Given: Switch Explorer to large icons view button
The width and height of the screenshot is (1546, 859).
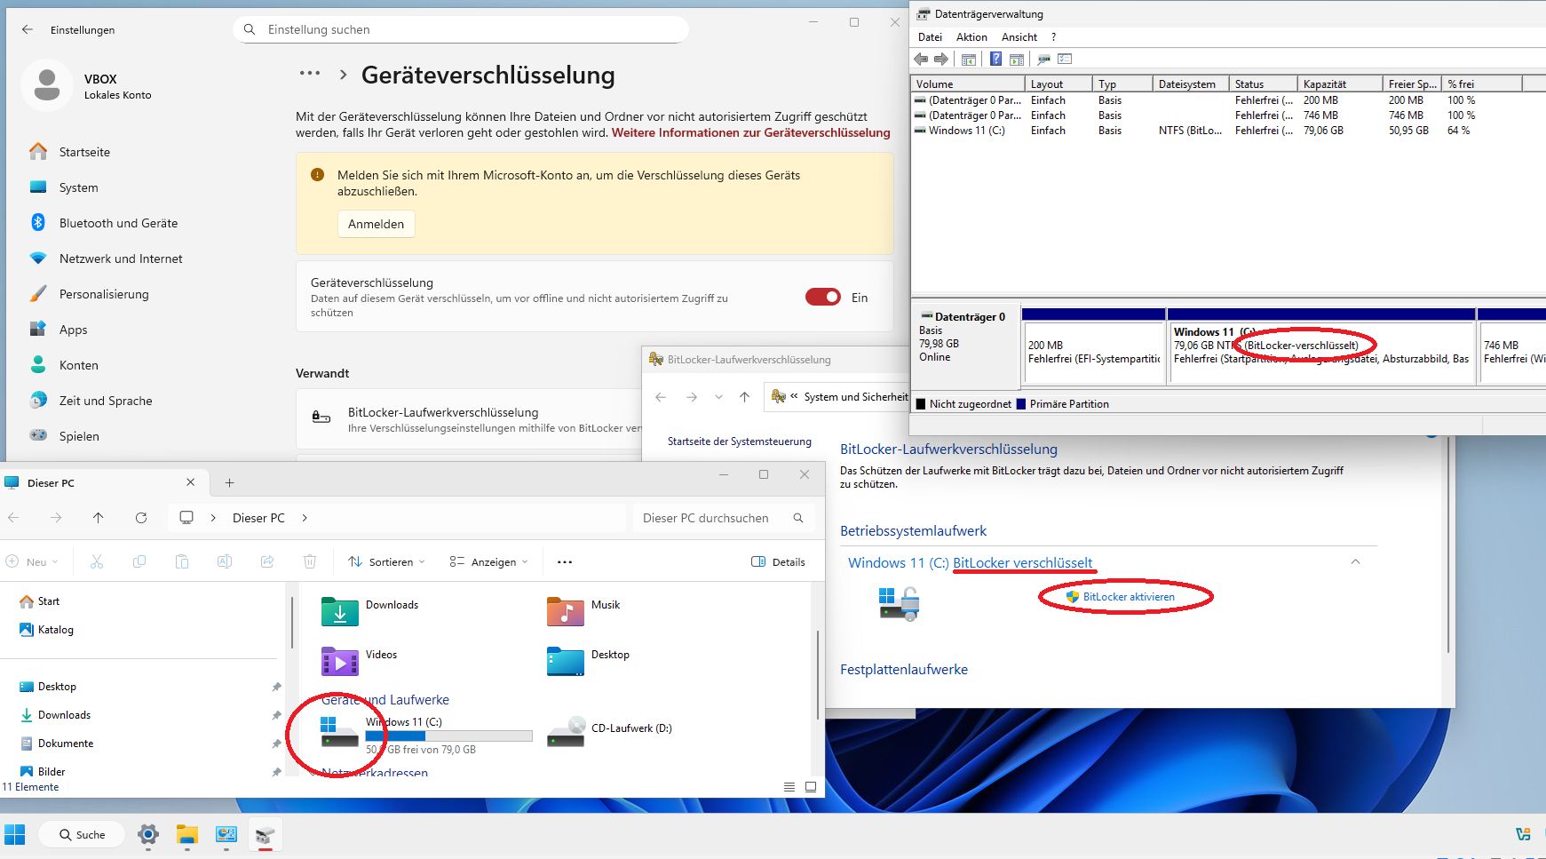Looking at the screenshot, I should 811,787.
